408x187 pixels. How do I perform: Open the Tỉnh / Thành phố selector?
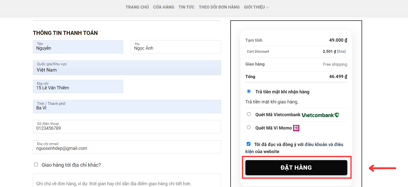pos(127,106)
